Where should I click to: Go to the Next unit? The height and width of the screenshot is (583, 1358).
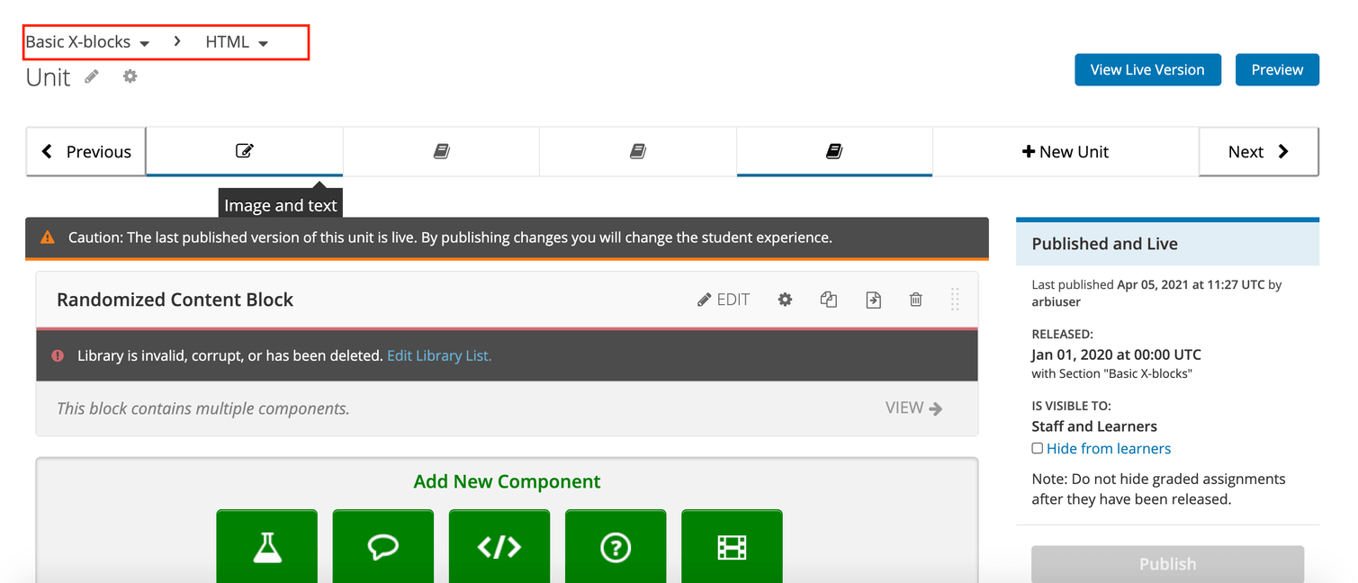click(1259, 151)
